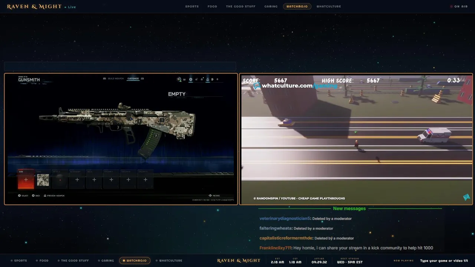Select the highlighted WatchMojo top tab
The image size is (475, 267).
pyautogui.click(x=297, y=6)
